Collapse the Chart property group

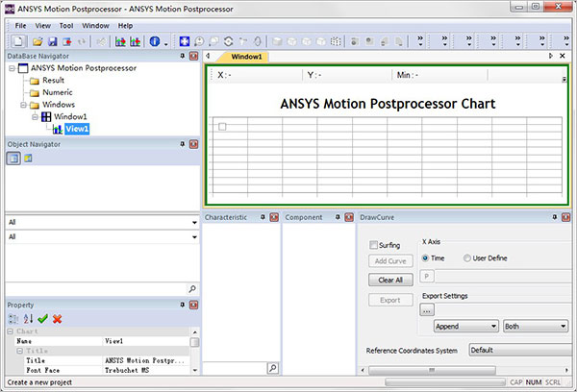click(11, 331)
